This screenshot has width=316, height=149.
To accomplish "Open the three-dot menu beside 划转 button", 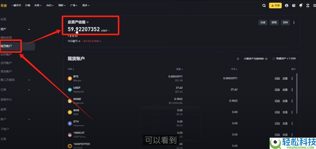I will pyautogui.click(x=294, y=23).
